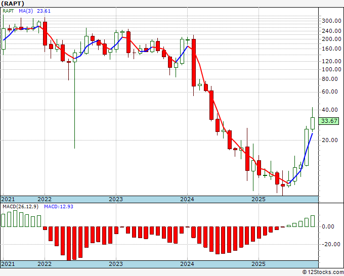344x276 pixels.
Task: Click the 240.00 price axis label
Action: coord(331,31)
